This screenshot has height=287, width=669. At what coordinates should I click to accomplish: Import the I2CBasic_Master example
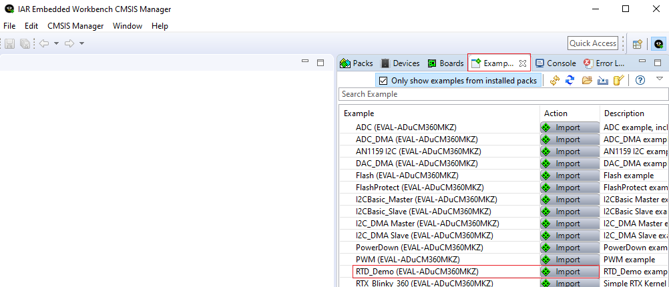tap(570, 200)
